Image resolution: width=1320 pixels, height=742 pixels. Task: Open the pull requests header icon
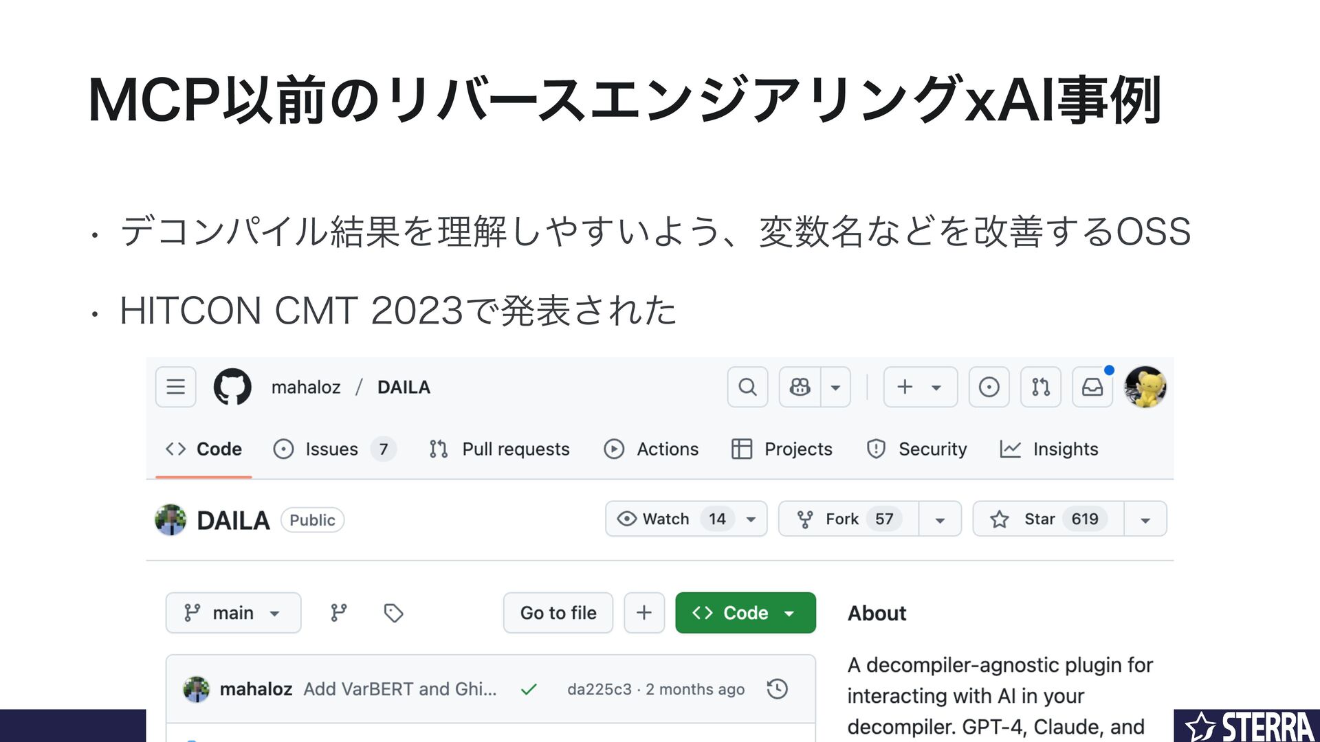click(1041, 387)
